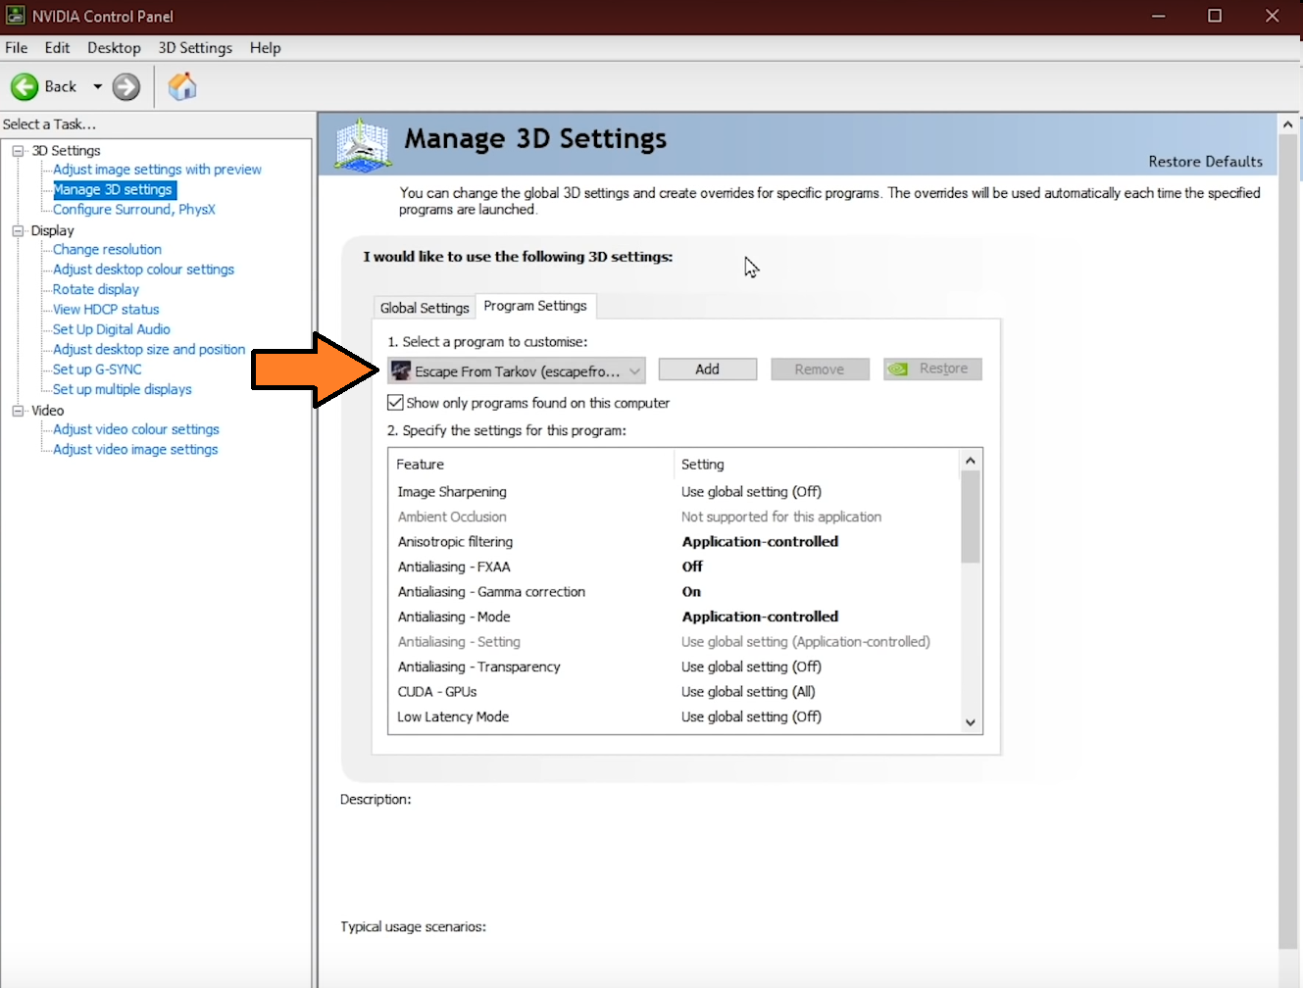Select the Antialiasing - Mode row

pos(675,617)
